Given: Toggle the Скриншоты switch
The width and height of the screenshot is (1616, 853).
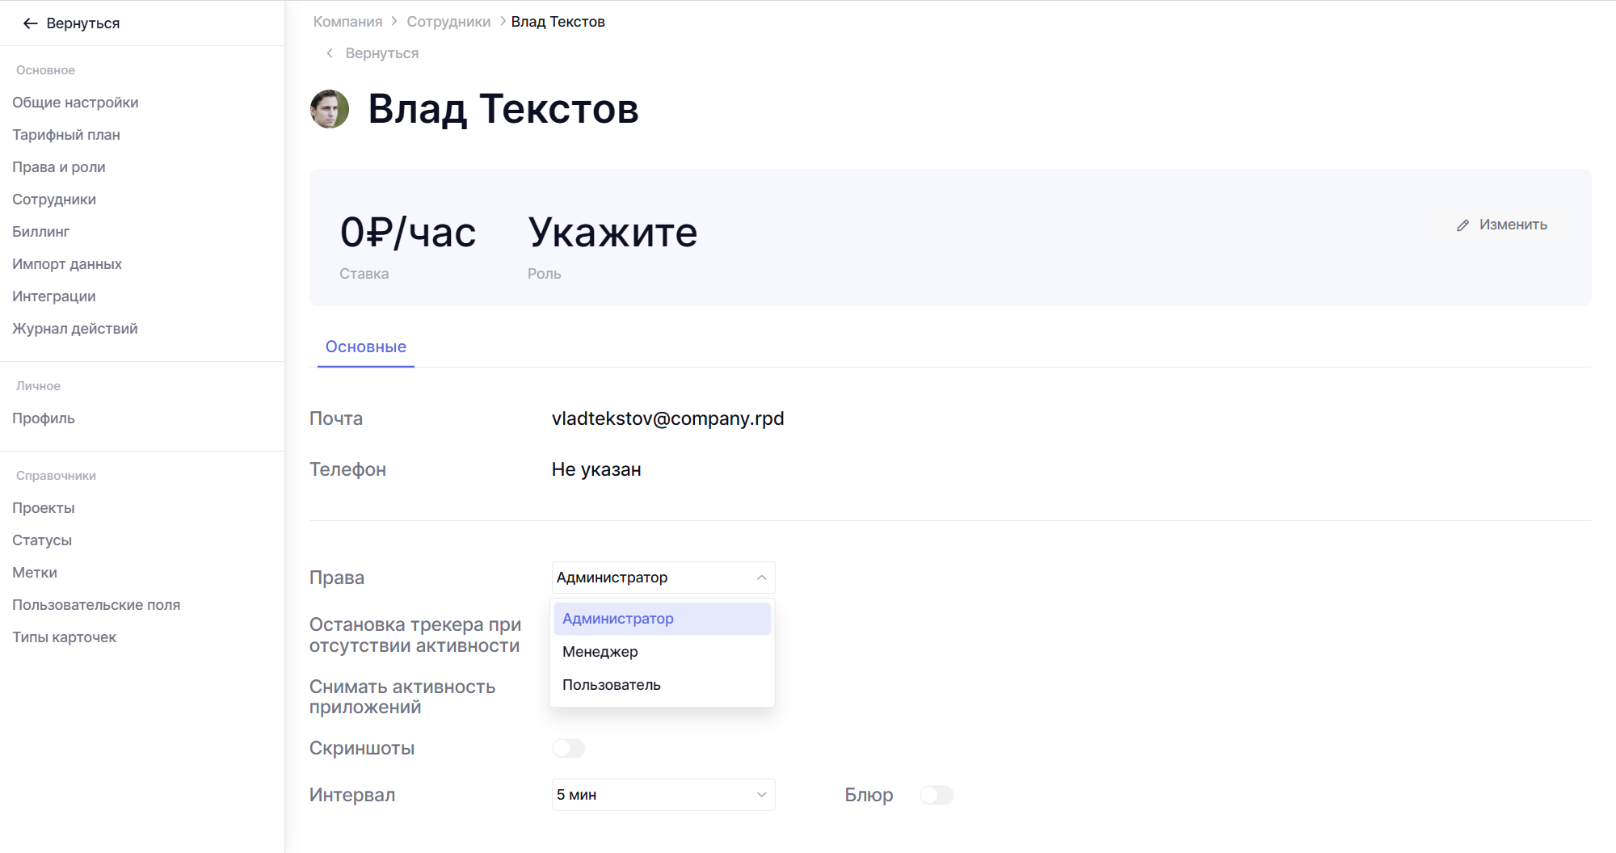Looking at the screenshot, I should pos(568,748).
